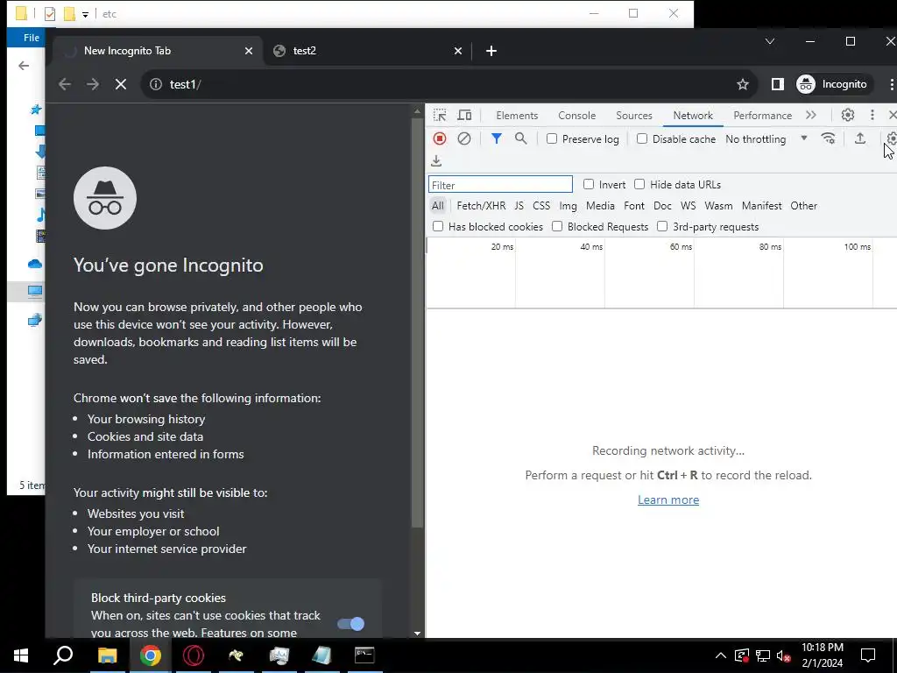Viewport: 897px width, 673px height.
Task: Filter requests by Img
Action: (x=568, y=206)
